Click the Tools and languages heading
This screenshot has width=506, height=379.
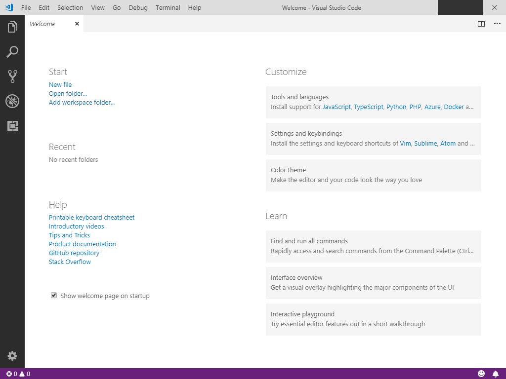pos(299,97)
